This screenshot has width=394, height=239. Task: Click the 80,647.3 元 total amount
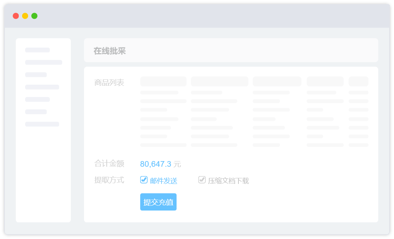160,164
